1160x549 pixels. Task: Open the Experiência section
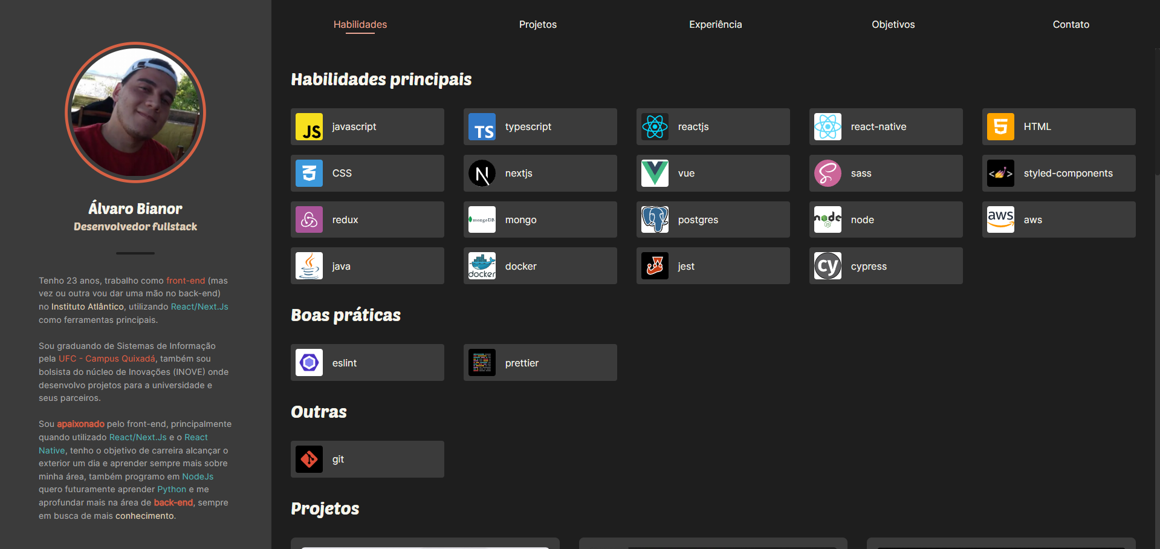pos(715,25)
